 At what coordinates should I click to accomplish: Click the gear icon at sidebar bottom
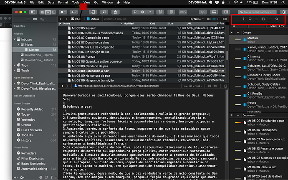[22, 177]
